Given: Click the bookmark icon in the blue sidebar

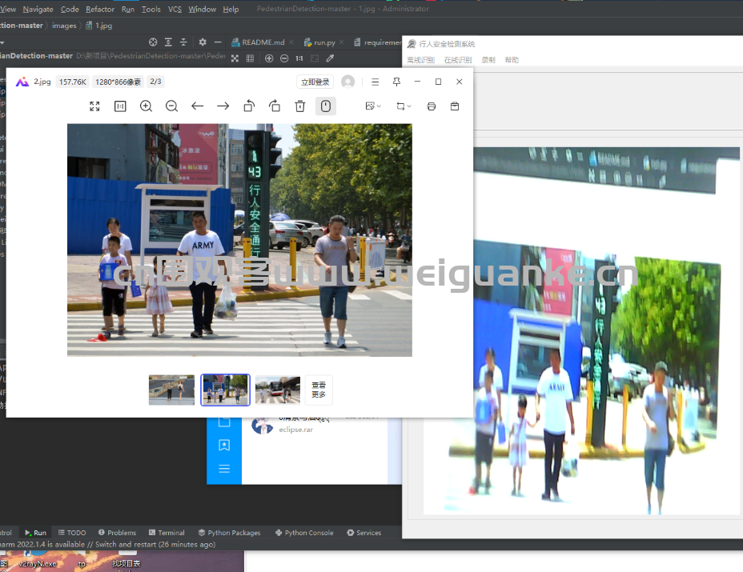Looking at the screenshot, I should click(x=224, y=445).
